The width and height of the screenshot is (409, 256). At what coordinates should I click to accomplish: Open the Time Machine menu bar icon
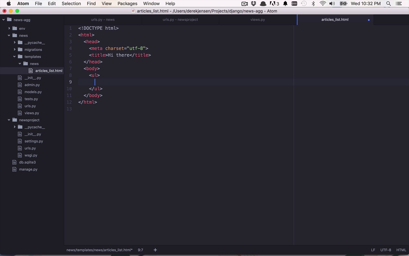click(x=304, y=4)
